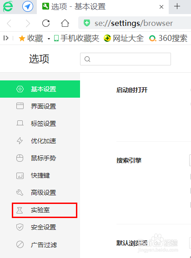Go to the home page icon

[65, 23]
